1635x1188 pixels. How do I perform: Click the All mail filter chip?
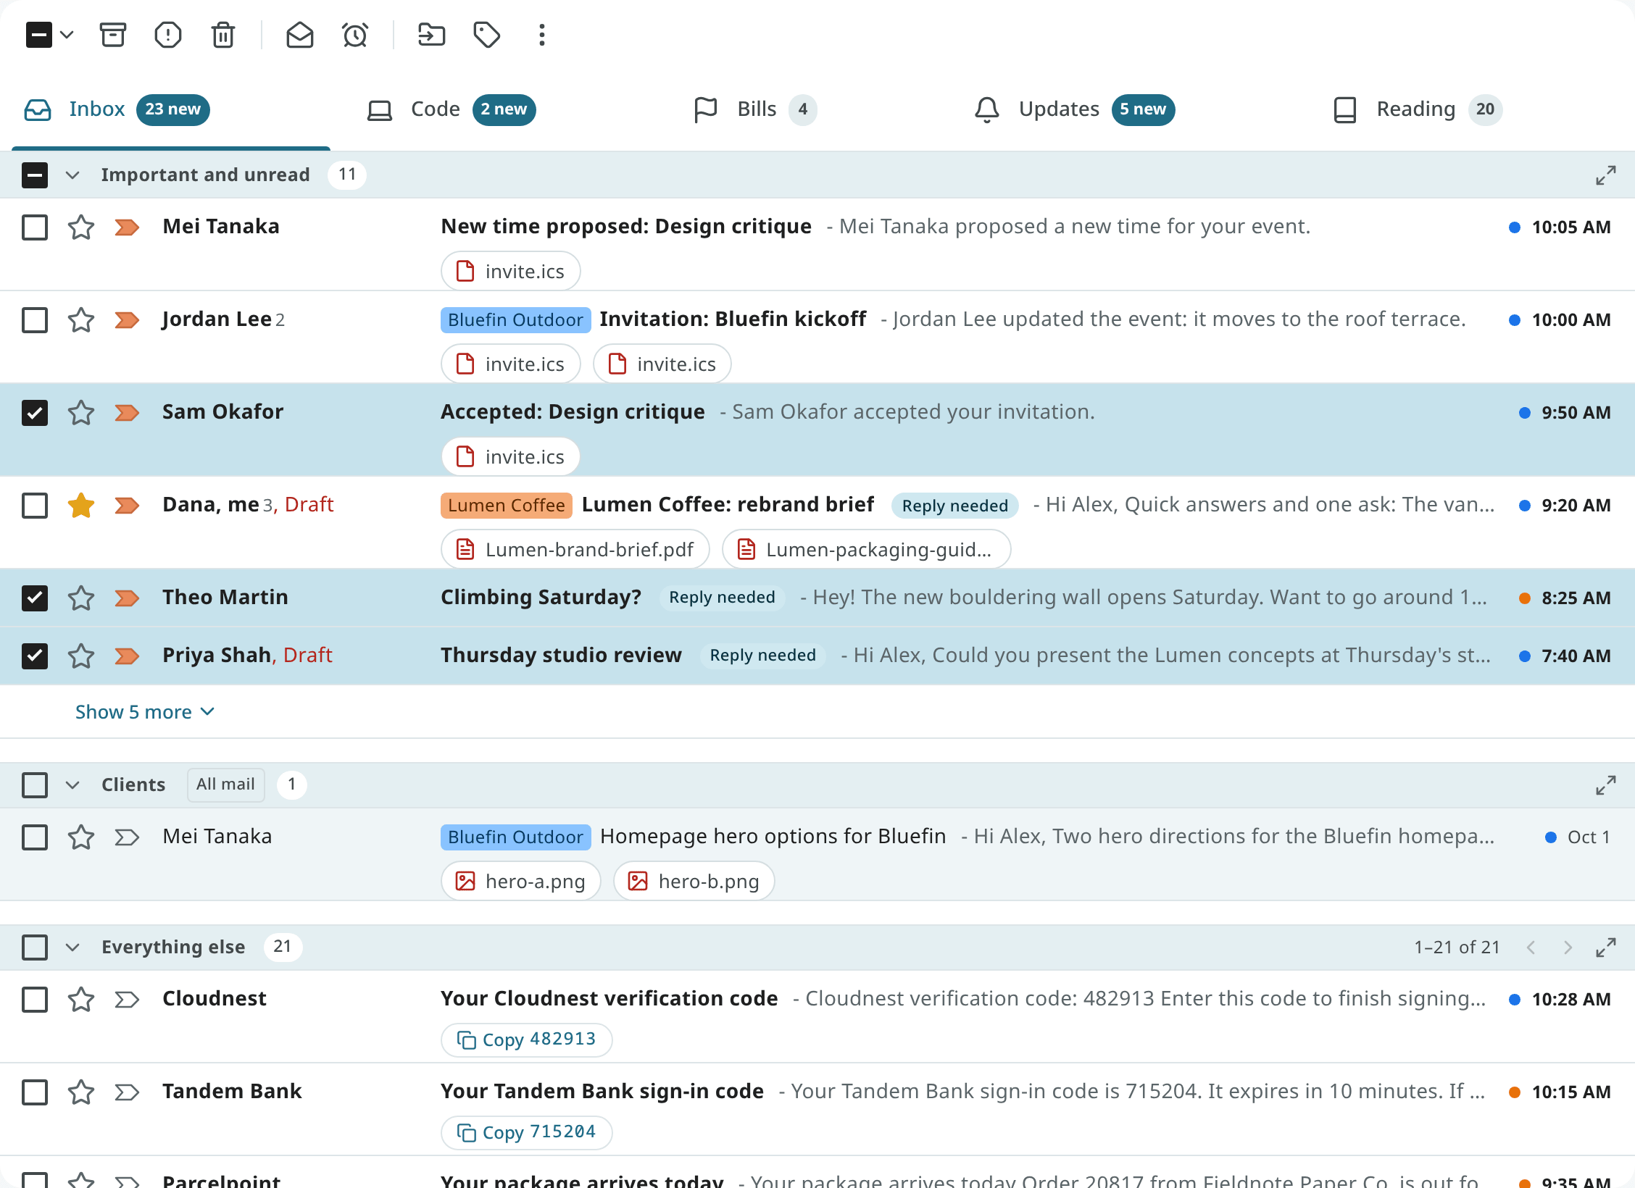[225, 785]
